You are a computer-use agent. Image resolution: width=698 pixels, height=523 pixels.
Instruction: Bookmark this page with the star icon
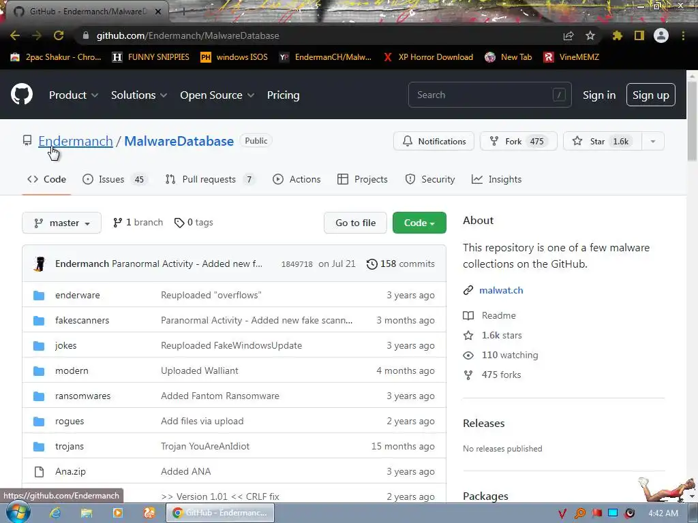[590, 35]
